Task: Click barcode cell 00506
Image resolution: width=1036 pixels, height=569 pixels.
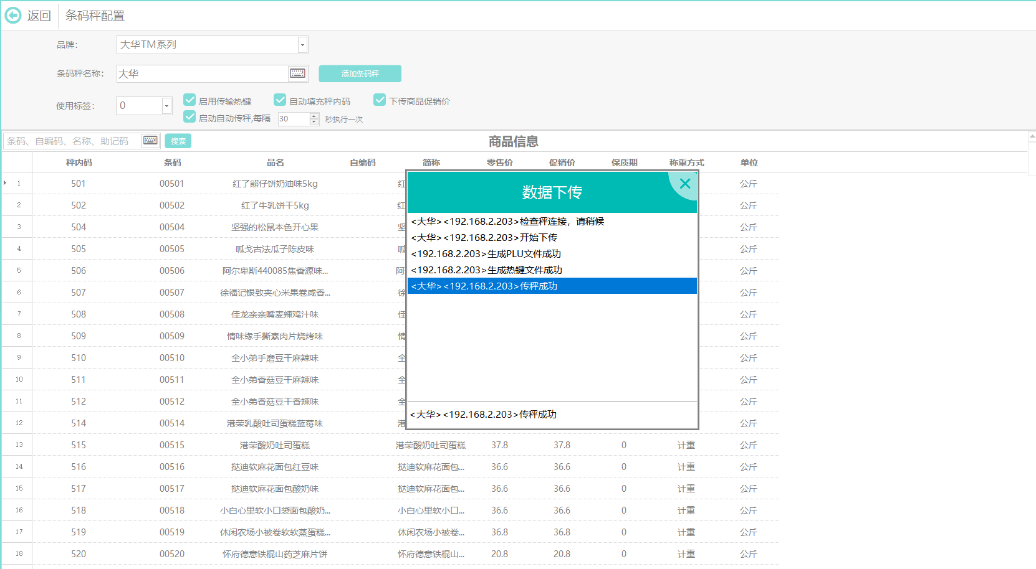Action: point(172,271)
